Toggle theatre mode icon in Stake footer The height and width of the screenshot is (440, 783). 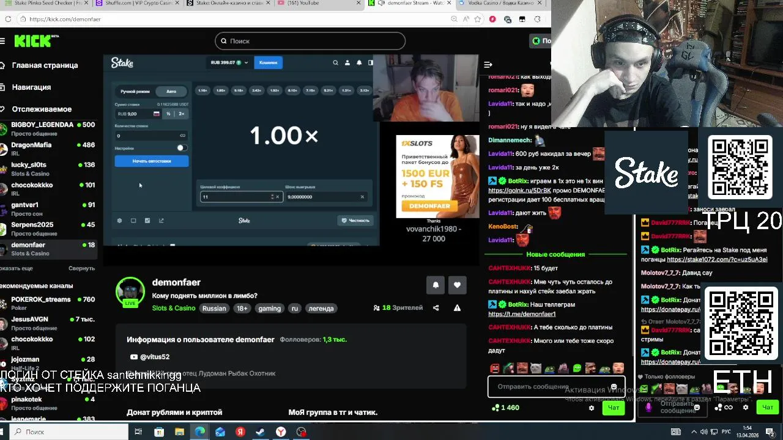click(x=133, y=221)
